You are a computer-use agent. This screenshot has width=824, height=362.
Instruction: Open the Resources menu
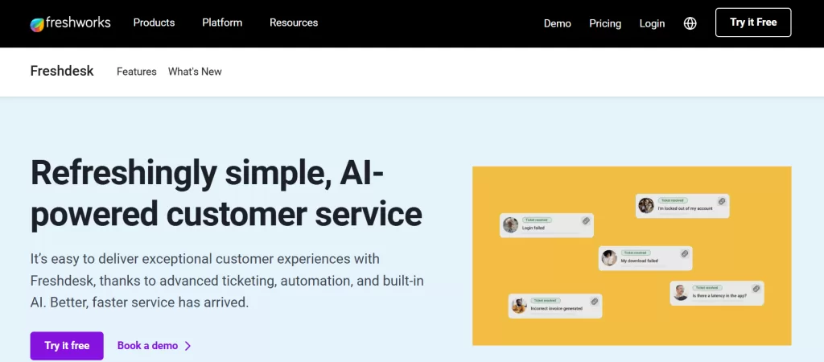tap(294, 23)
